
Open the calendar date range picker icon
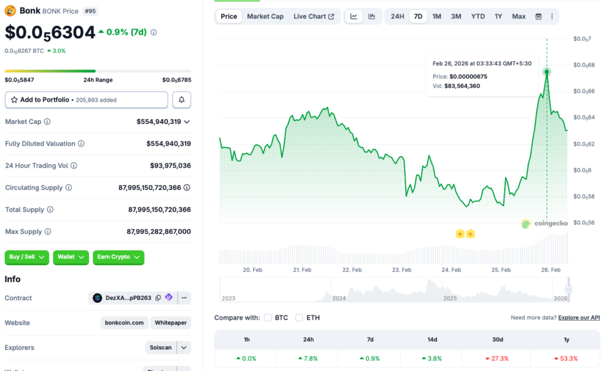click(x=538, y=16)
